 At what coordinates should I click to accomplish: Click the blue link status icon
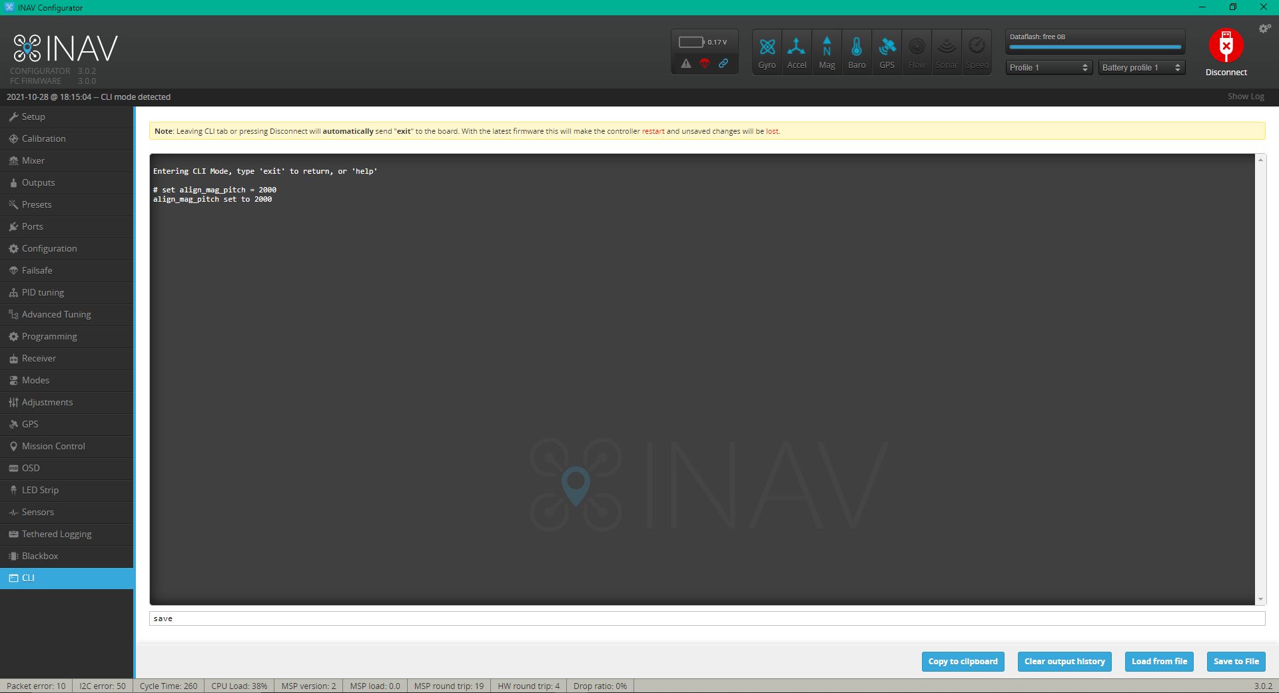point(723,63)
